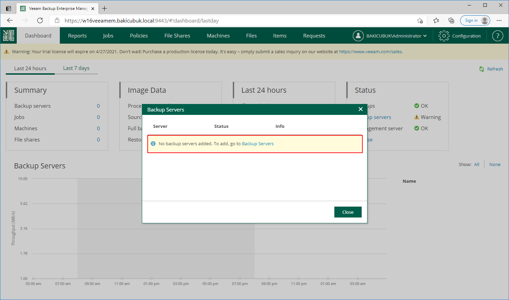Image resolution: width=509 pixels, height=300 pixels.
Task: Expand the BAKICUBUK\Administrator user dropdown
Action: click(396, 36)
